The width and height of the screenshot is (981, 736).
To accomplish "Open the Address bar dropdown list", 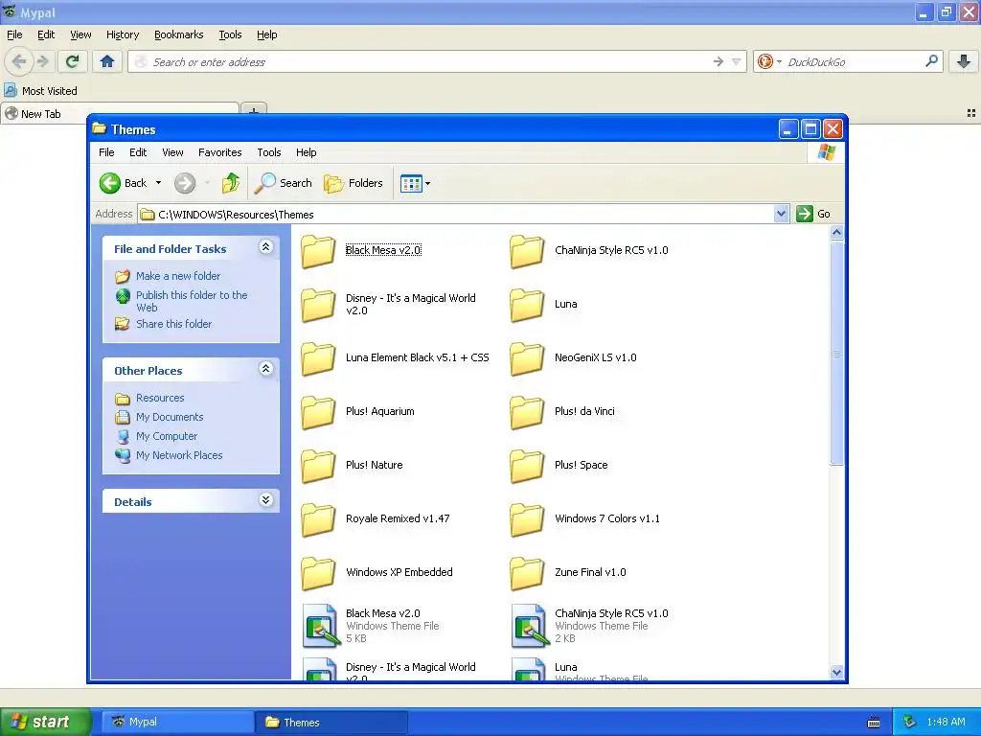I will pyautogui.click(x=781, y=214).
